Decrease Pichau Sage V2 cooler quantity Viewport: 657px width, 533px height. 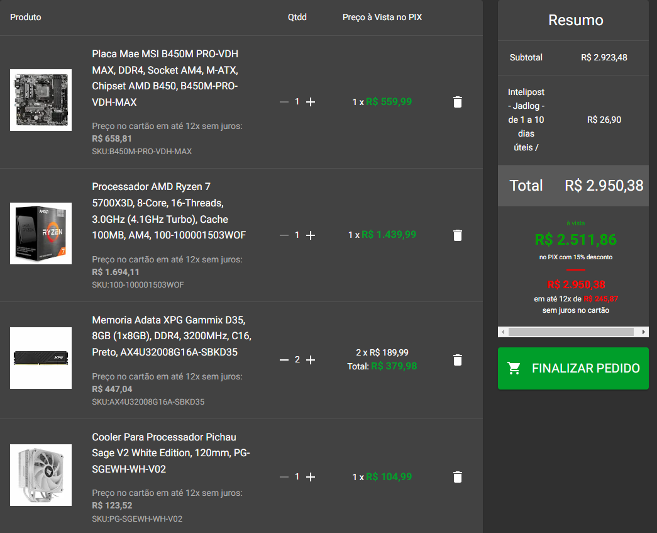pos(284,477)
